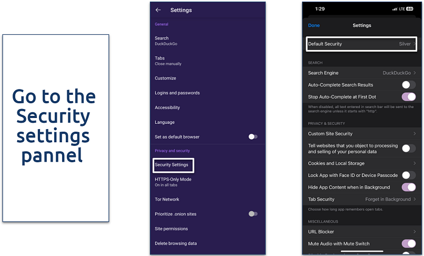The width and height of the screenshot is (424, 256).
Task: Tap Done to close Settings
Action: pos(314,25)
